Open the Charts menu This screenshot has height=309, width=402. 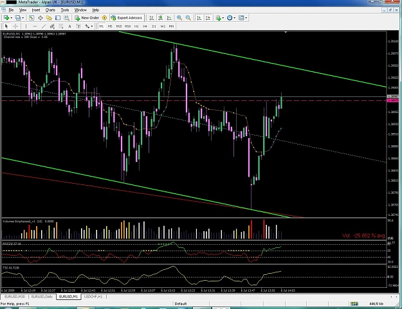[50, 10]
